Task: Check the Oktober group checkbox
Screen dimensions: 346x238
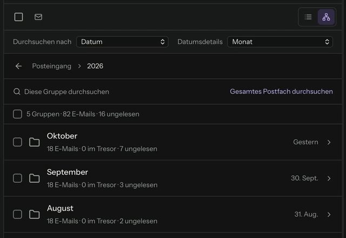Action: (17, 142)
